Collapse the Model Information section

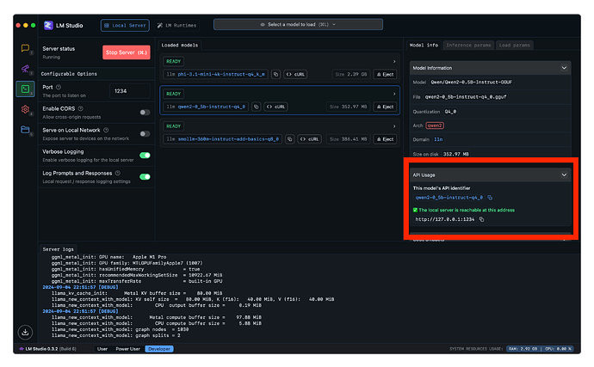click(x=564, y=68)
